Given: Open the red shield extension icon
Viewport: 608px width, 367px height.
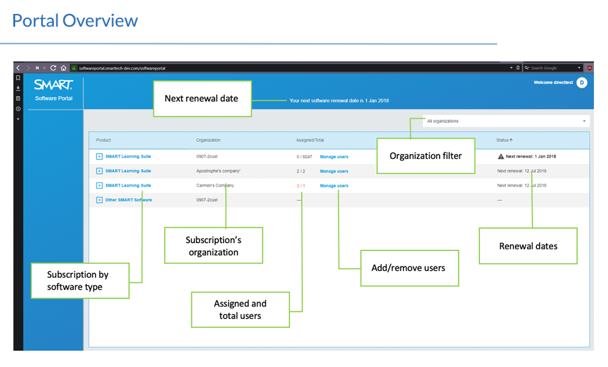Looking at the screenshot, I should click(590, 68).
